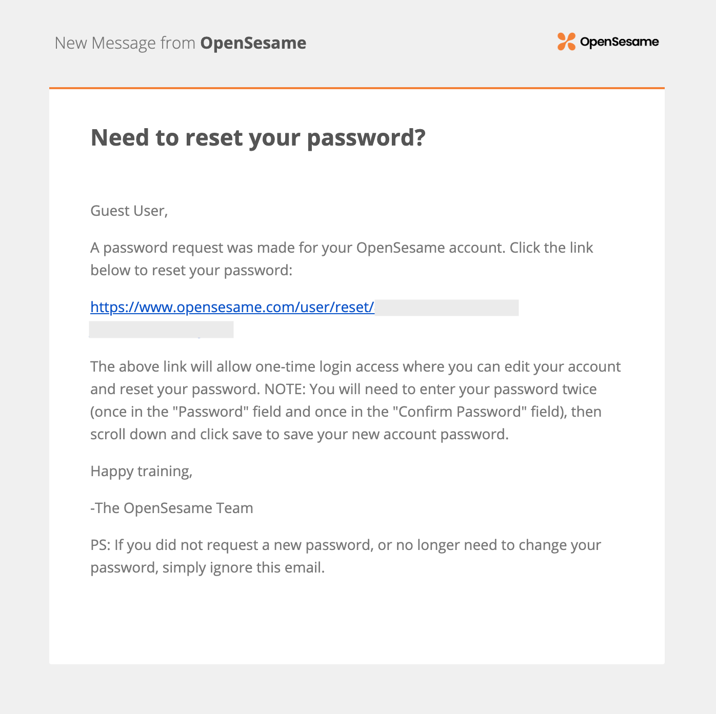
Task: Click the 'PS: If you did not request' line
Action: (346, 545)
